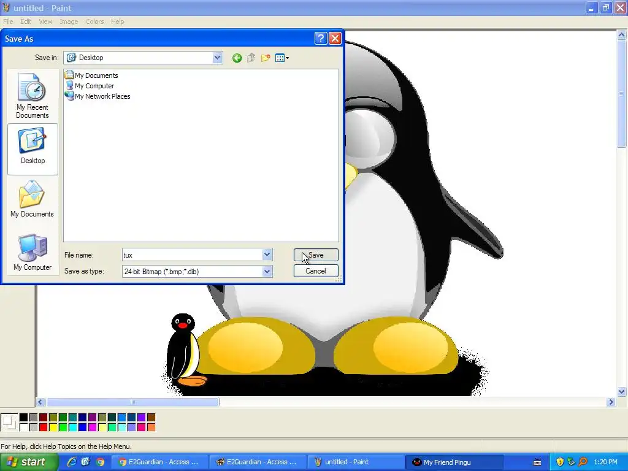The image size is (628, 471).
Task: Click the horizontal scrollbar thumb in Paint
Action: tap(132, 402)
